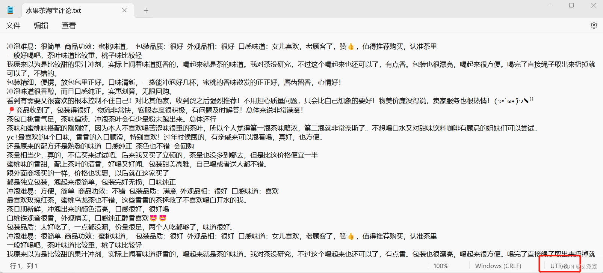Screen dimensions: 603x273
Task: Click the line starting 茶味和蜜桃味搭配的刚刚好
Action: click(272, 128)
